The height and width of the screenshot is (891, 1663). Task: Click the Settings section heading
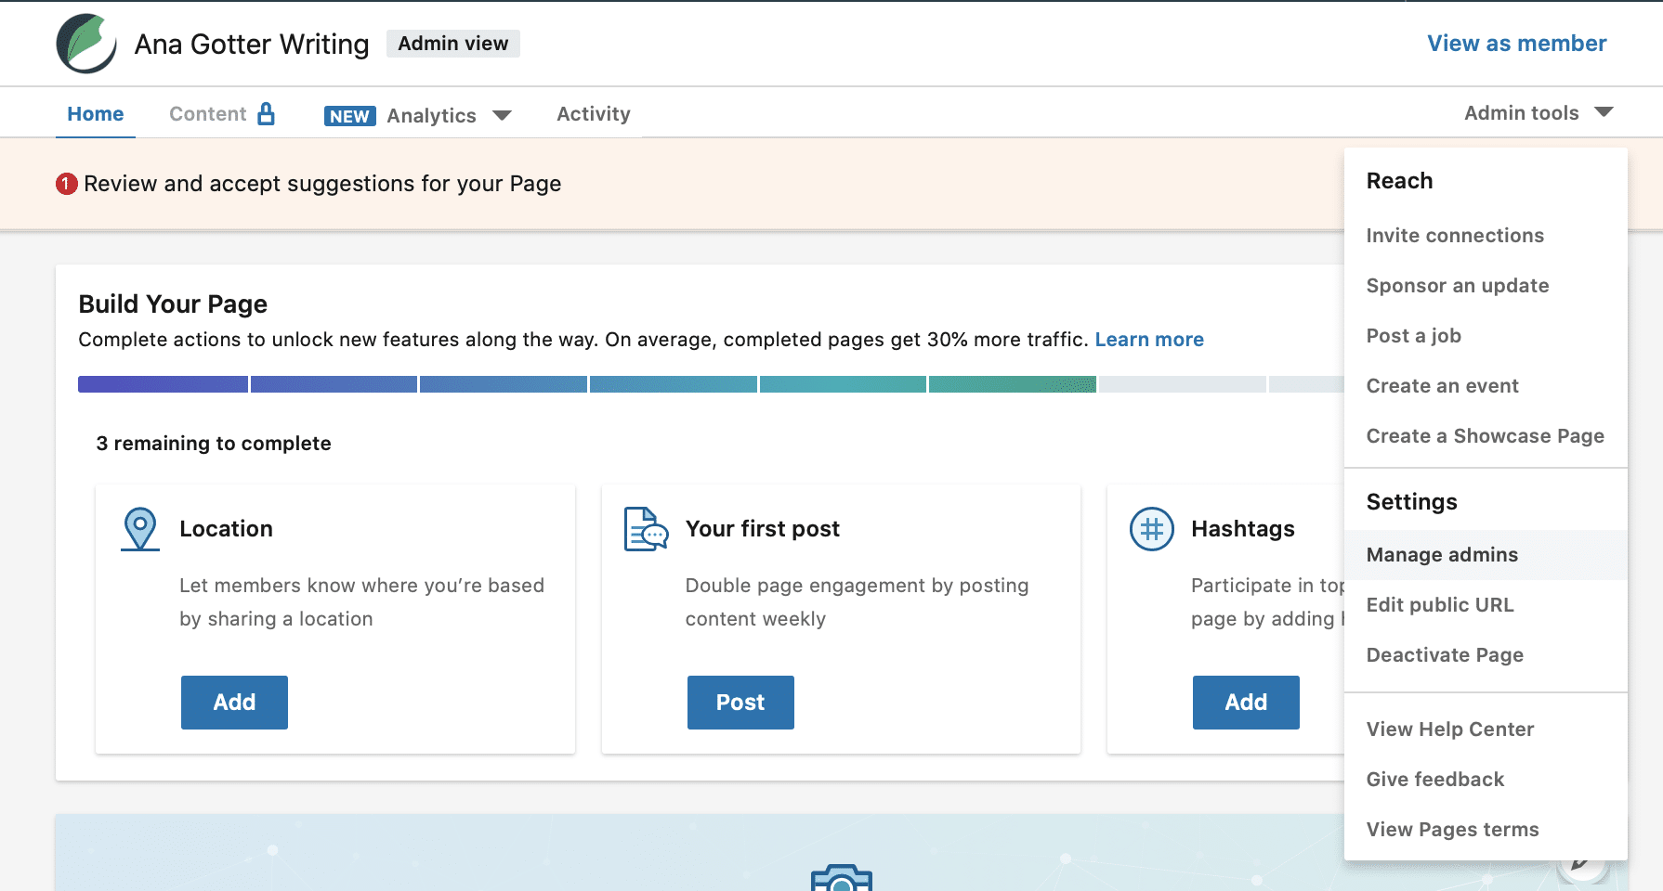tap(1411, 502)
